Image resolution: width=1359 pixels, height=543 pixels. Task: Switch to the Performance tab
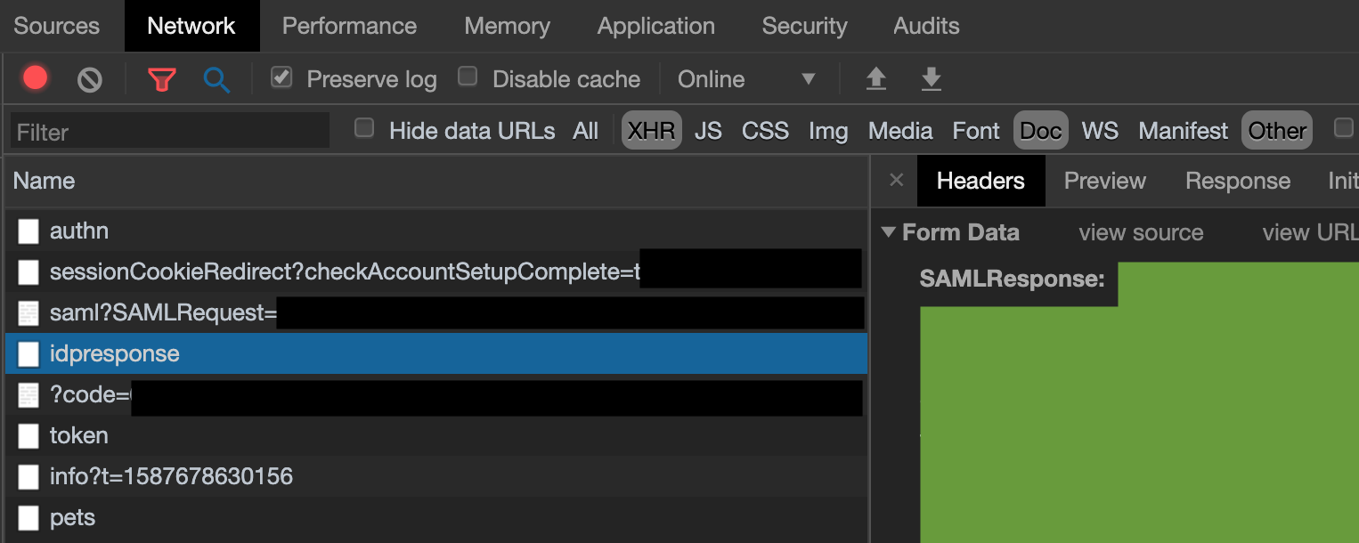pos(349,26)
